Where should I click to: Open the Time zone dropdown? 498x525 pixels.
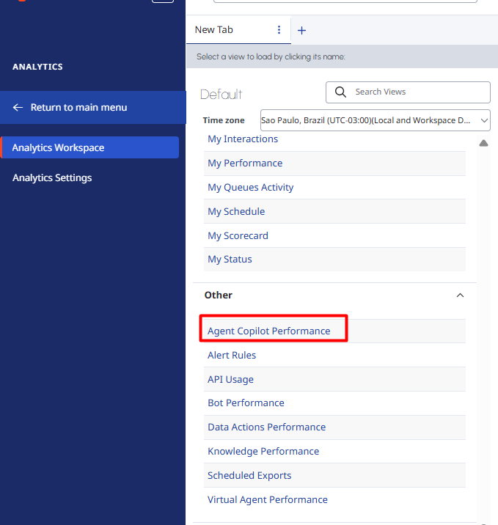click(376, 120)
